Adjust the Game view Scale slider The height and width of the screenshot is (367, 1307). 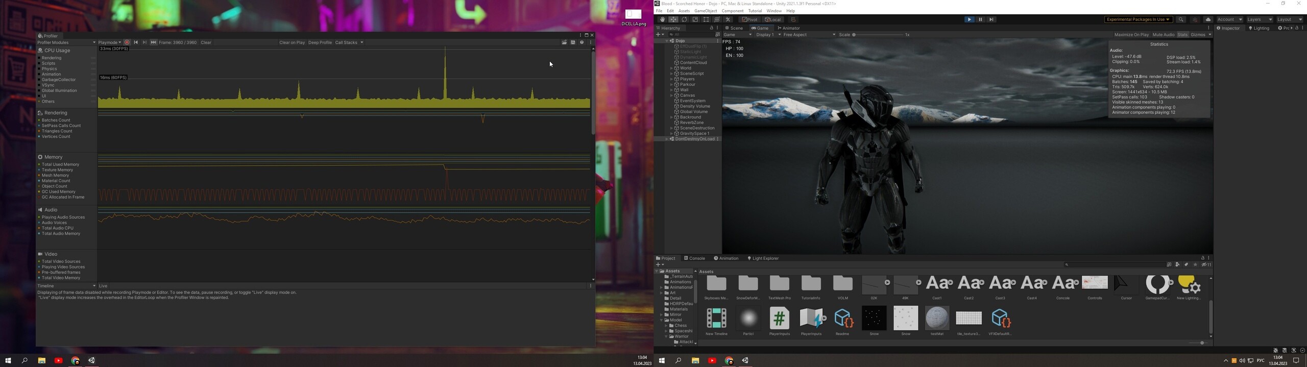point(878,35)
